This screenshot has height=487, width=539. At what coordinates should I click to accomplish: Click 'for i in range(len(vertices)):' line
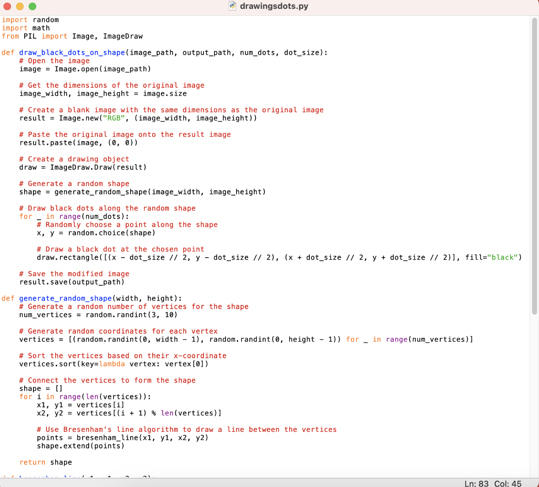click(x=85, y=397)
